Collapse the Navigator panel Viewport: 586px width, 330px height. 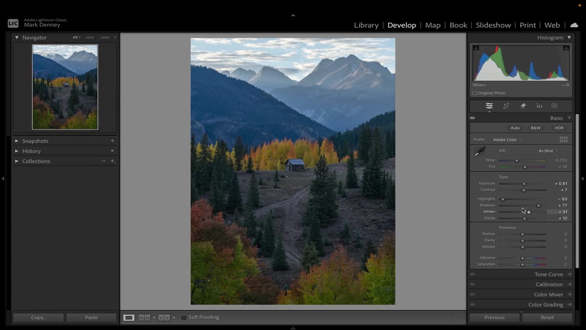pyautogui.click(x=17, y=38)
